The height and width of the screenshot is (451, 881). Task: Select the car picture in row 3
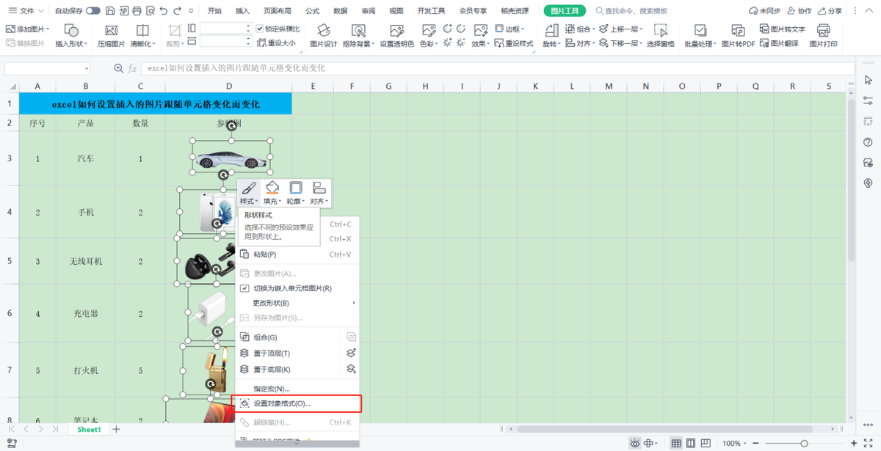[231, 156]
